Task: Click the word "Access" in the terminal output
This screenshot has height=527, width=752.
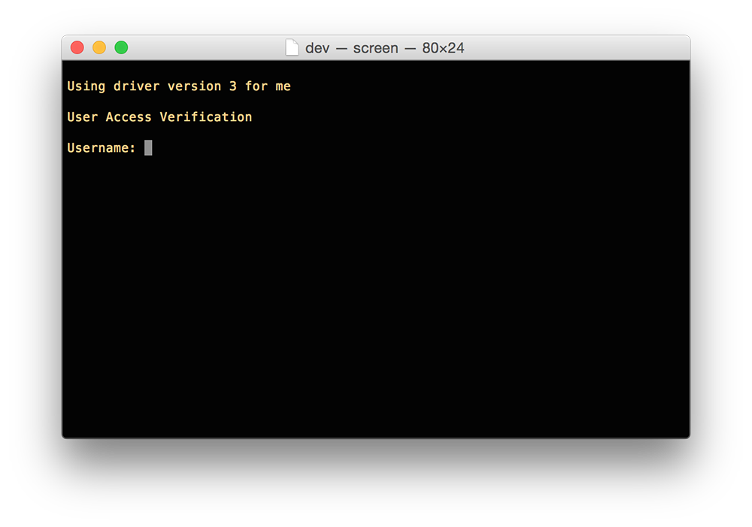Action: (129, 117)
